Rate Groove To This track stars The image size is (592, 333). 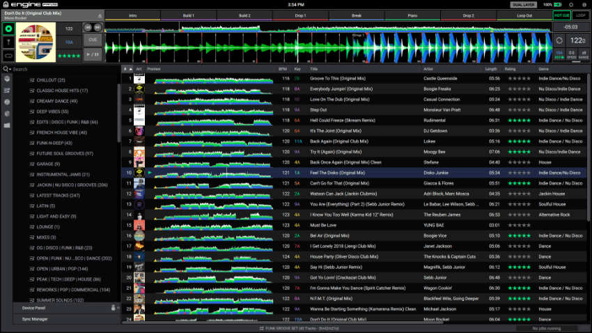(519, 79)
